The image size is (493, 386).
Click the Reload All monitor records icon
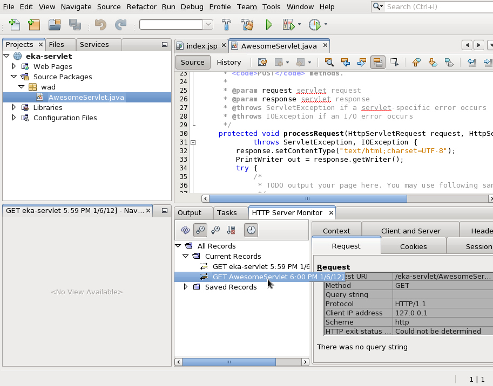[185, 230]
